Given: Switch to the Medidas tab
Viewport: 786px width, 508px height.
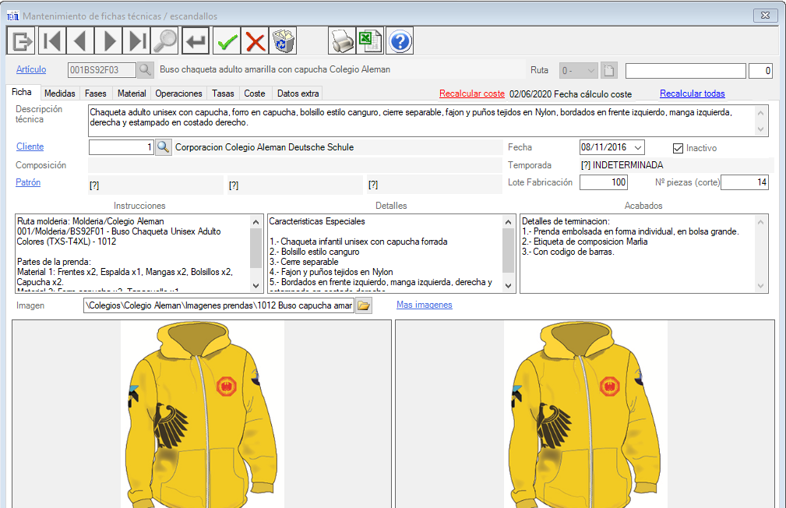Looking at the screenshot, I should click(x=60, y=93).
